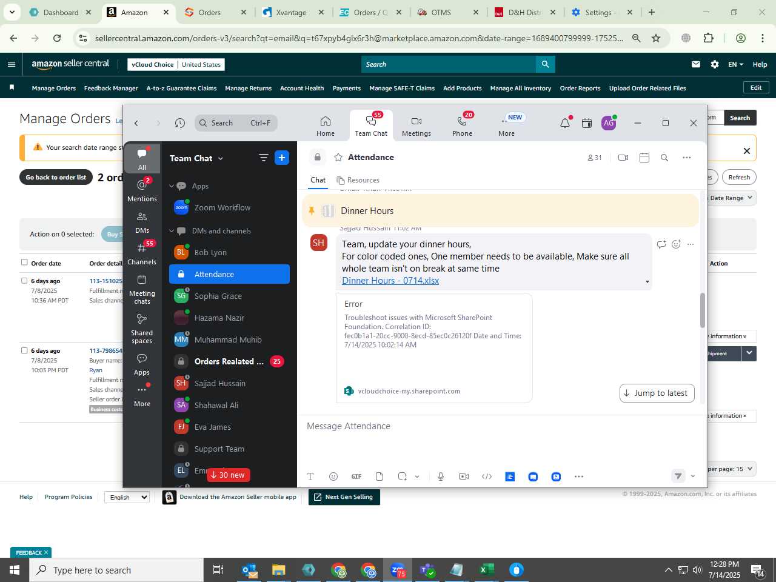Open Zoom history clock icon
The image size is (776, 582).
pos(180,123)
